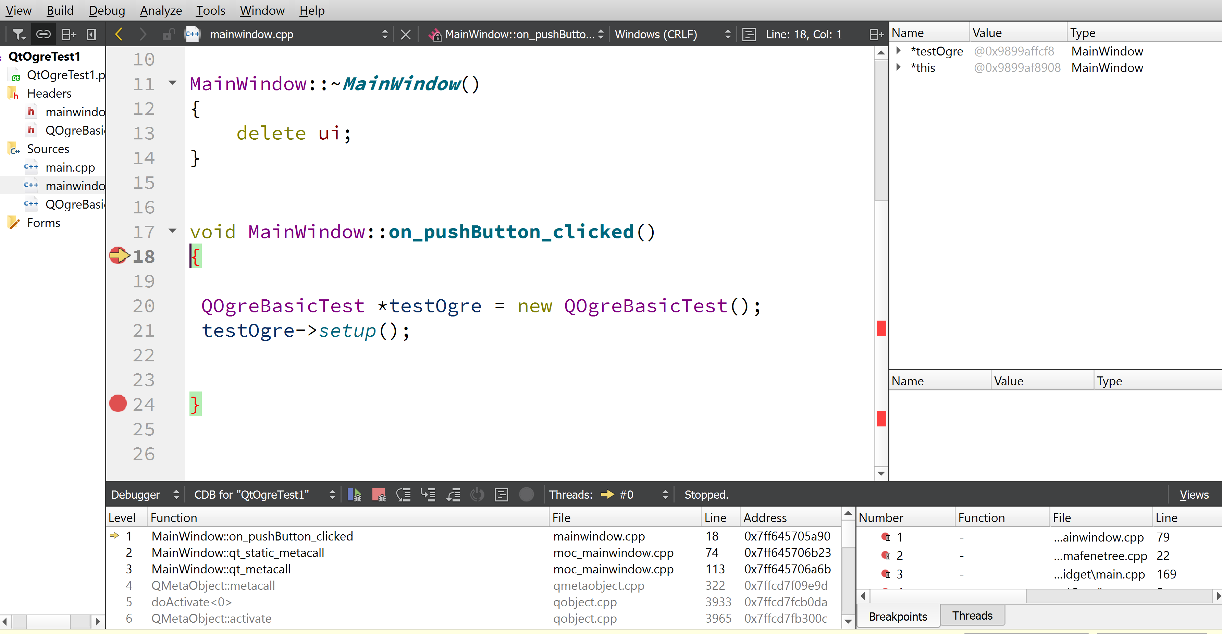The height and width of the screenshot is (634, 1222).
Task: Switch to the Threads tab
Action: point(972,615)
